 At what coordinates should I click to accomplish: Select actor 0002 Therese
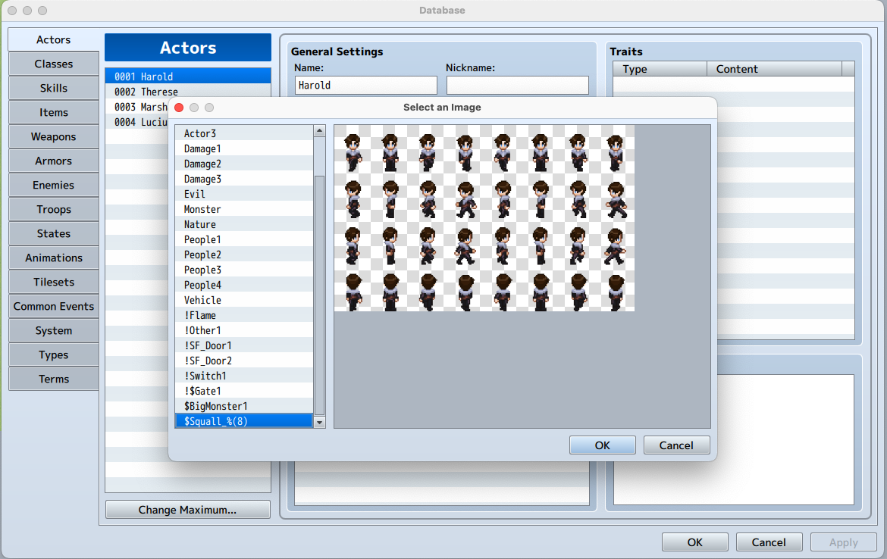(x=188, y=92)
